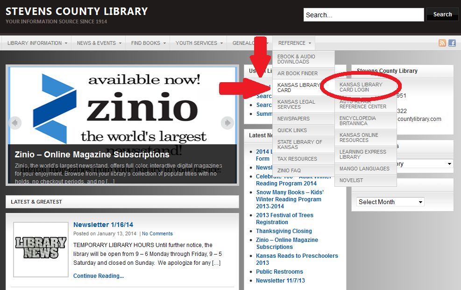Screen dimensions: 461x290
Task: Open the Library Information menu
Action: [37, 43]
